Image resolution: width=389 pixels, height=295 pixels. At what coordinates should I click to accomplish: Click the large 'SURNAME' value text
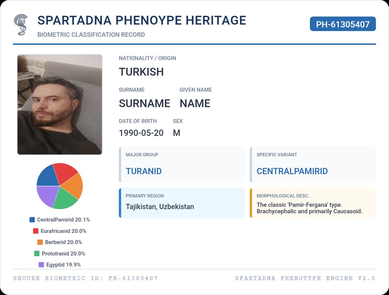(145, 104)
